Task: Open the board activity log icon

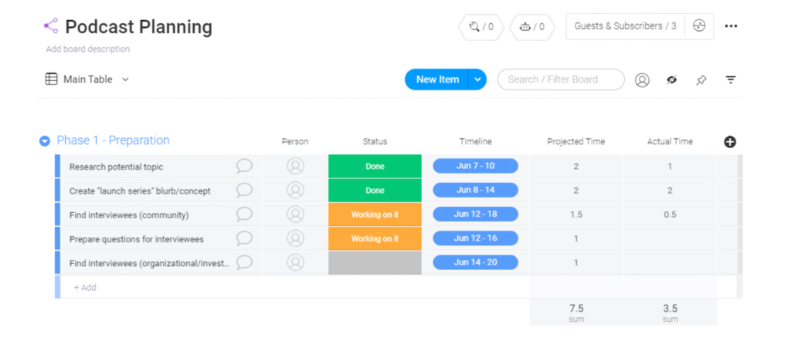Action: [x=698, y=25]
